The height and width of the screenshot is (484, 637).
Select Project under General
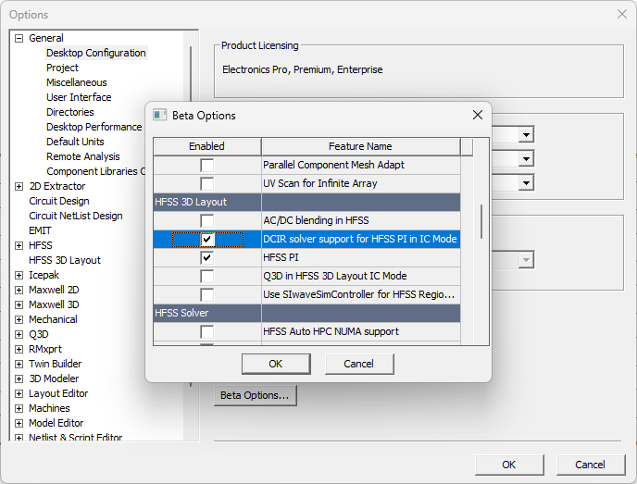[x=62, y=68]
